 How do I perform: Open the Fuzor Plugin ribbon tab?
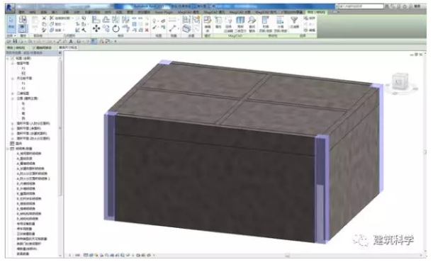tap(164, 13)
